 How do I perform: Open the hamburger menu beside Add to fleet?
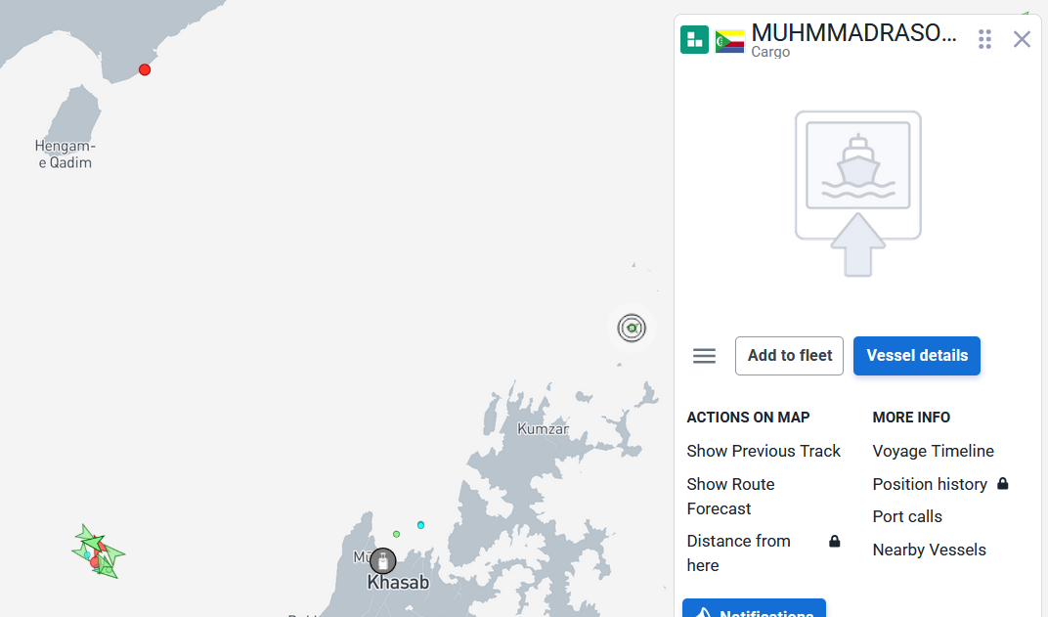(704, 356)
